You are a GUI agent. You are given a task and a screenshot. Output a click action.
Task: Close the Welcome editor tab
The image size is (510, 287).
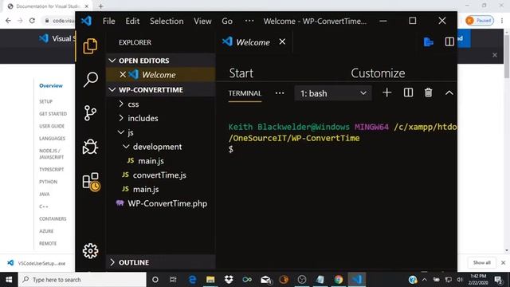point(282,41)
